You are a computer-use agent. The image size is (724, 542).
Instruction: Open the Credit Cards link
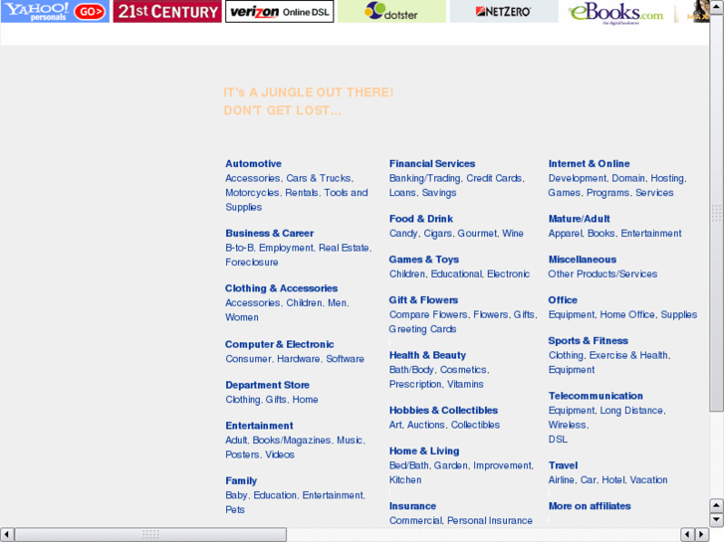494,178
